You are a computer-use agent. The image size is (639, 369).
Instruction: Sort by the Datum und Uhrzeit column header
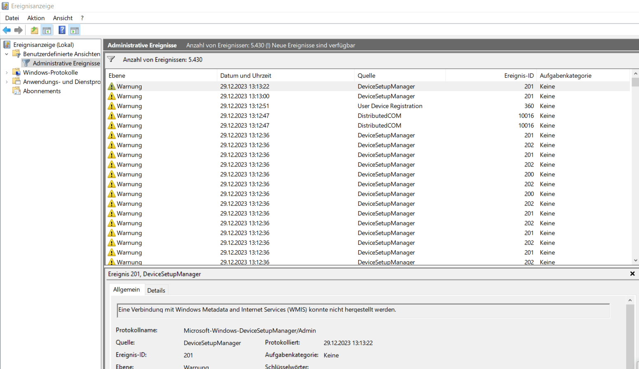[286, 75]
